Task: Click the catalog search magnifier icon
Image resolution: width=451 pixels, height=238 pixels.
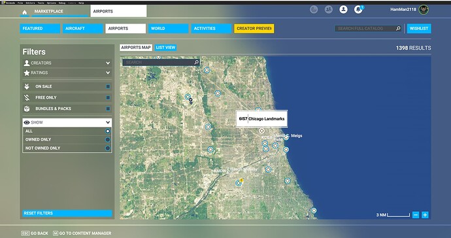Action: tap(398, 28)
